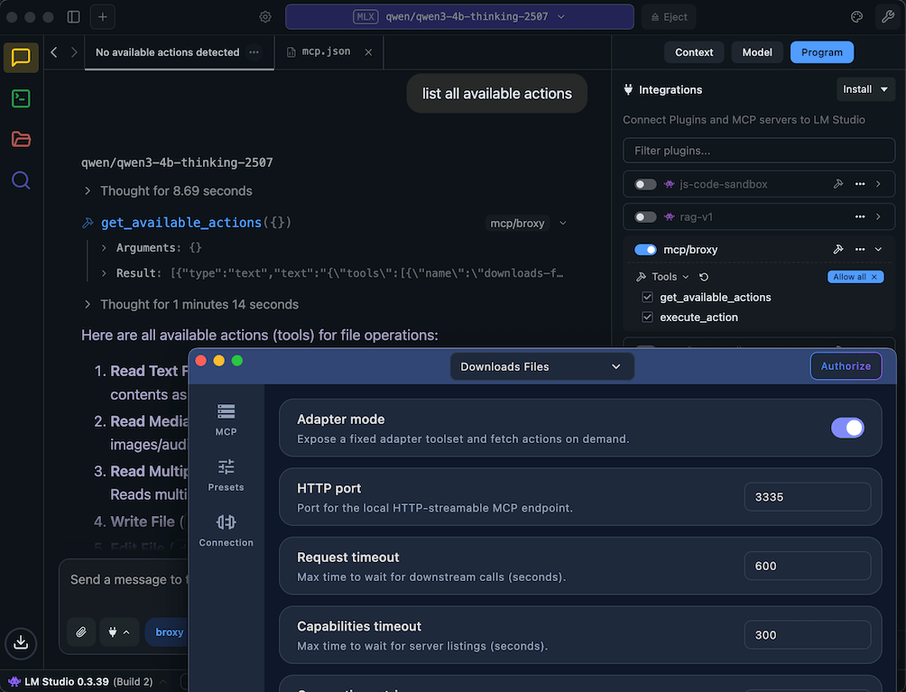Click the HTTP port input field

click(807, 497)
